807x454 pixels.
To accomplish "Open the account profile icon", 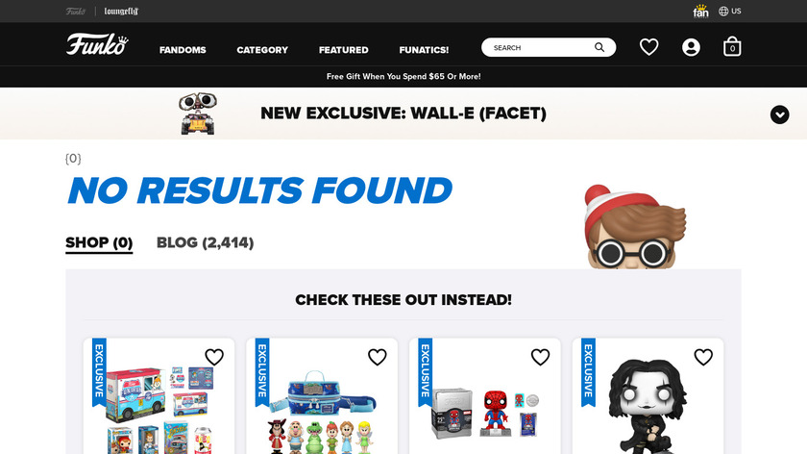I will [691, 47].
